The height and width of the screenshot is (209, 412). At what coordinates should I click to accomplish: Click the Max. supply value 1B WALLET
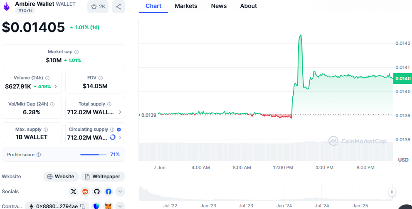pyautogui.click(x=32, y=137)
